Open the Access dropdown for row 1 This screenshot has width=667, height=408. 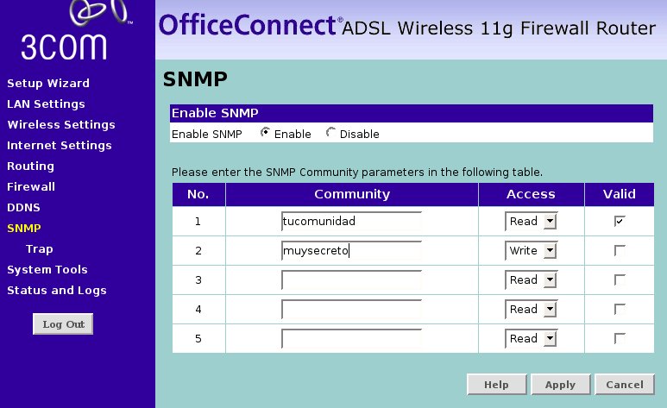(531, 222)
